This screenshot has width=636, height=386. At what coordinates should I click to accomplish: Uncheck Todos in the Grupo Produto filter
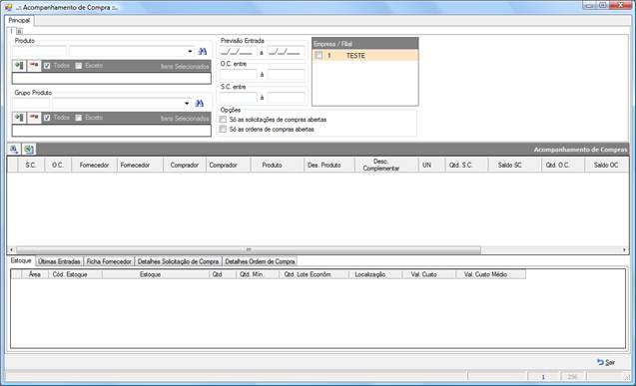coord(47,118)
